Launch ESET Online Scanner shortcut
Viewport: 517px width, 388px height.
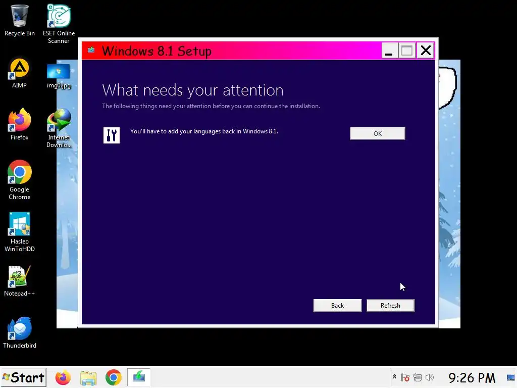pyautogui.click(x=59, y=24)
